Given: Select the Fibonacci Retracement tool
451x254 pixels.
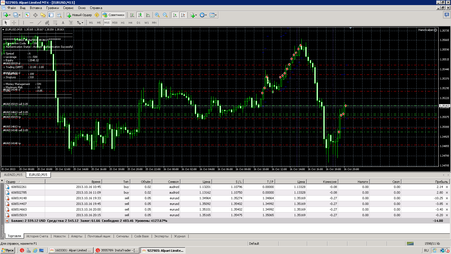Looking at the screenshot, I should coord(55,23).
